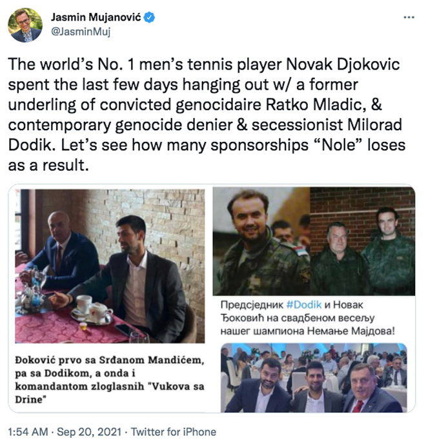
Task: Click the bald man in blue suit at cafe
Action: pos(62,246)
